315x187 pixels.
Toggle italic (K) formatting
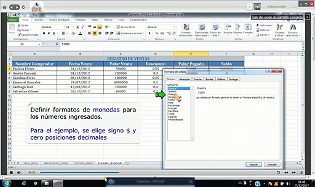(49, 33)
